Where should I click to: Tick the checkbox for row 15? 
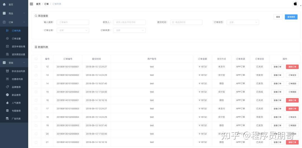pos(36,92)
